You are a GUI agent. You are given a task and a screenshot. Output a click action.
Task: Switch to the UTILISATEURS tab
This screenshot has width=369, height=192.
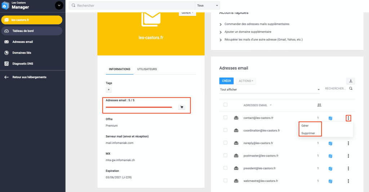pos(147,69)
